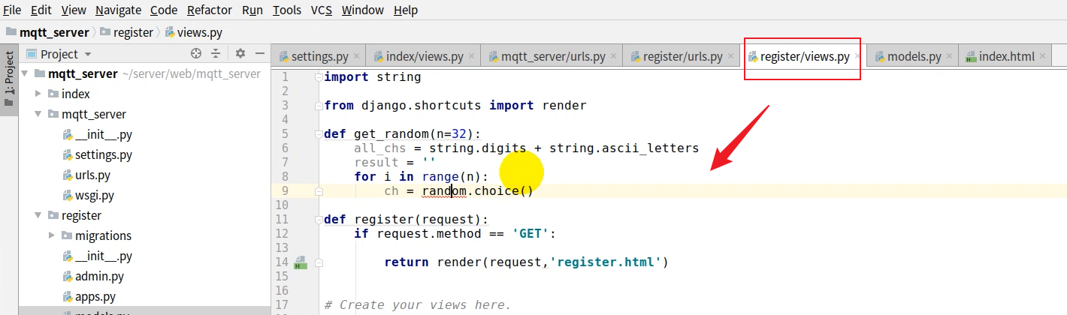Open the Navigate menu
The width and height of the screenshot is (1067, 315).
click(x=119, y=10)
